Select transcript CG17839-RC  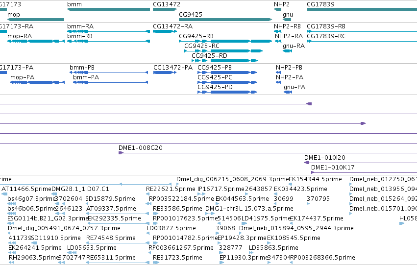(x=362, y=41)
